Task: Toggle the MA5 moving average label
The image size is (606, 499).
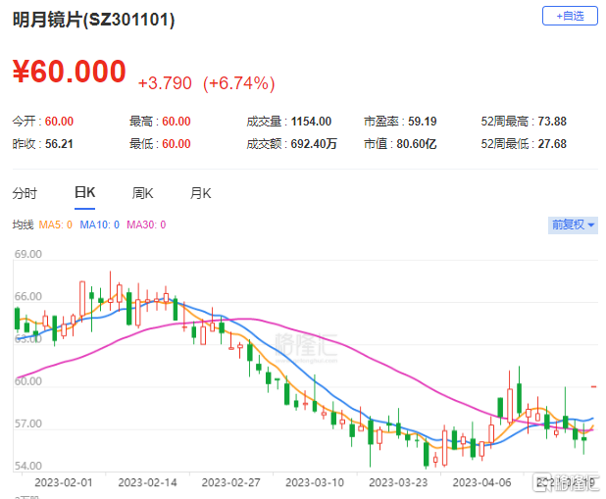Action: [x=56, y=225]
